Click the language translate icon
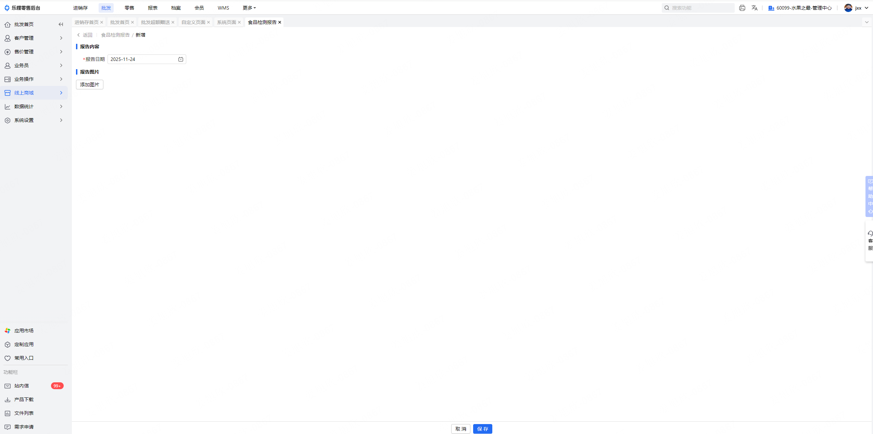873x434 pixels. point(754,8)
